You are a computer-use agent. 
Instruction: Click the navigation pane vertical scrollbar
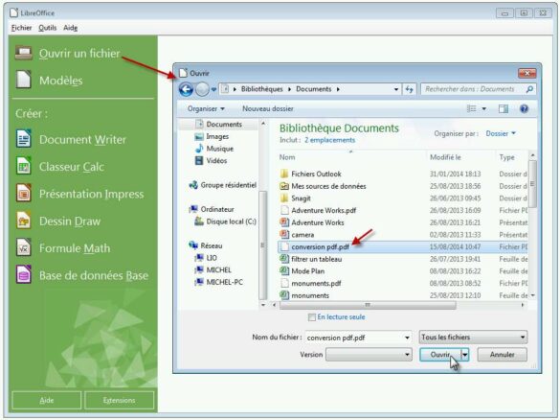263,245
